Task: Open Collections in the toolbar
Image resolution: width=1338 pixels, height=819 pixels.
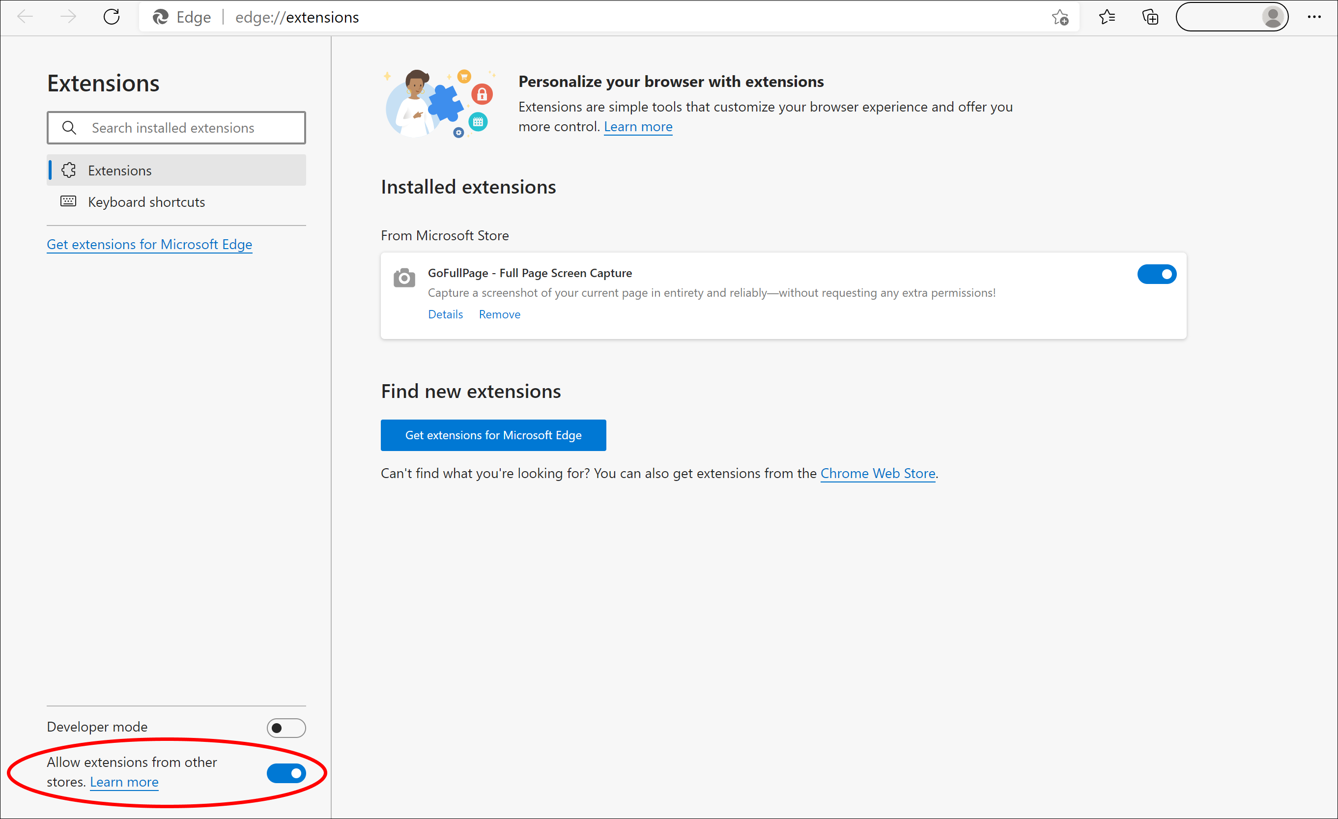Action: click(x=1151, y=17)
